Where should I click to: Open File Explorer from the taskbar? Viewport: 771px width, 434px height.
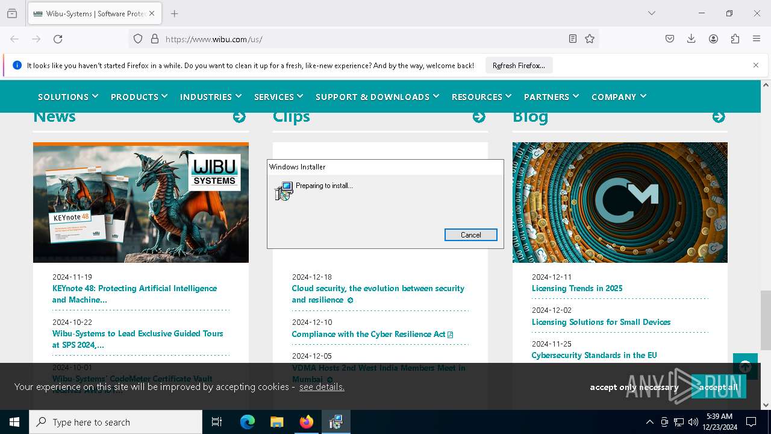pos(277,422)
